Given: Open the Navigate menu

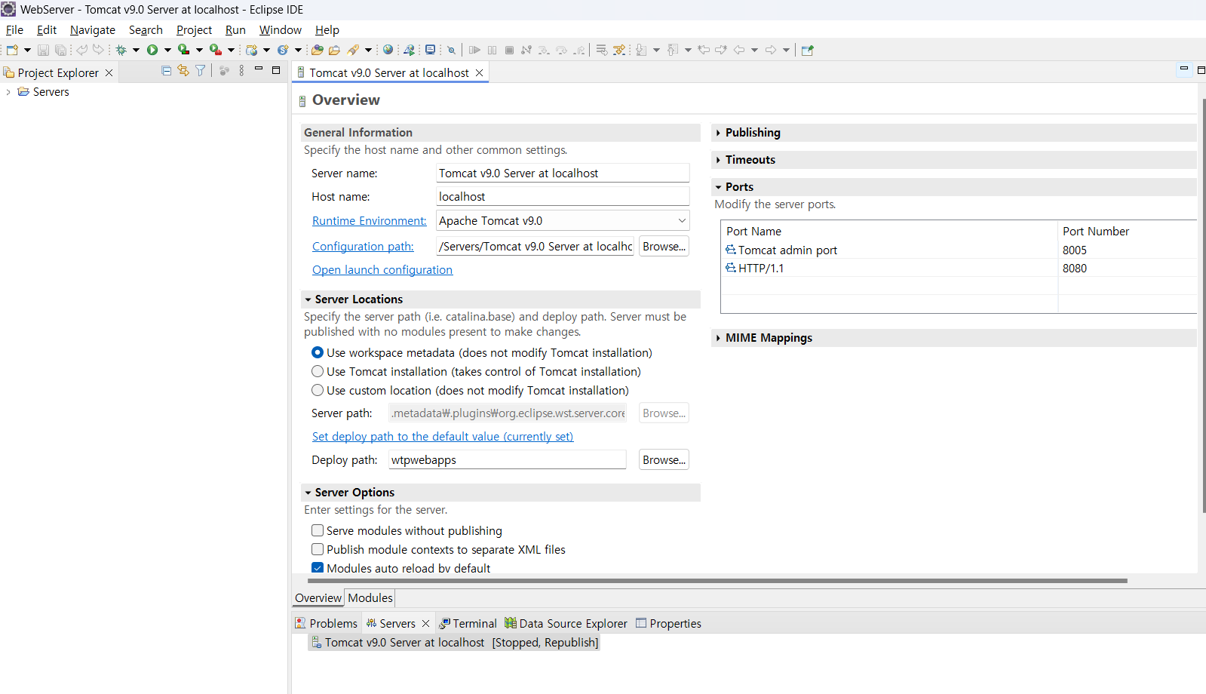Looking at the screenshot, I should coord(93,30).
